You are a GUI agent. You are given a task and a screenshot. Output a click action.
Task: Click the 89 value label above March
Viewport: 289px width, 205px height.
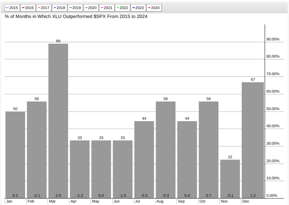tap(58, 41)
